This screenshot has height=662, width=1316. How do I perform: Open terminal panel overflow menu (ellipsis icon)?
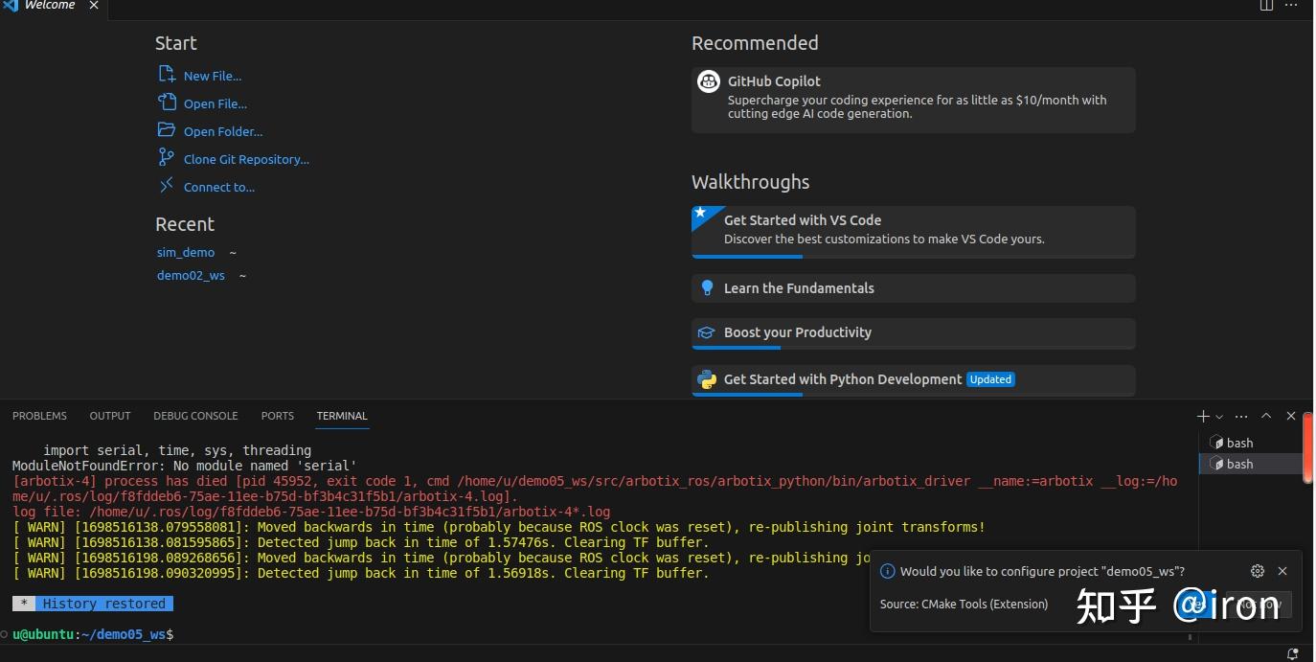[x=1241, y=416]
